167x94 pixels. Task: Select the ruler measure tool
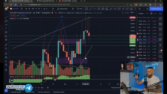click(x=6, y=45)
